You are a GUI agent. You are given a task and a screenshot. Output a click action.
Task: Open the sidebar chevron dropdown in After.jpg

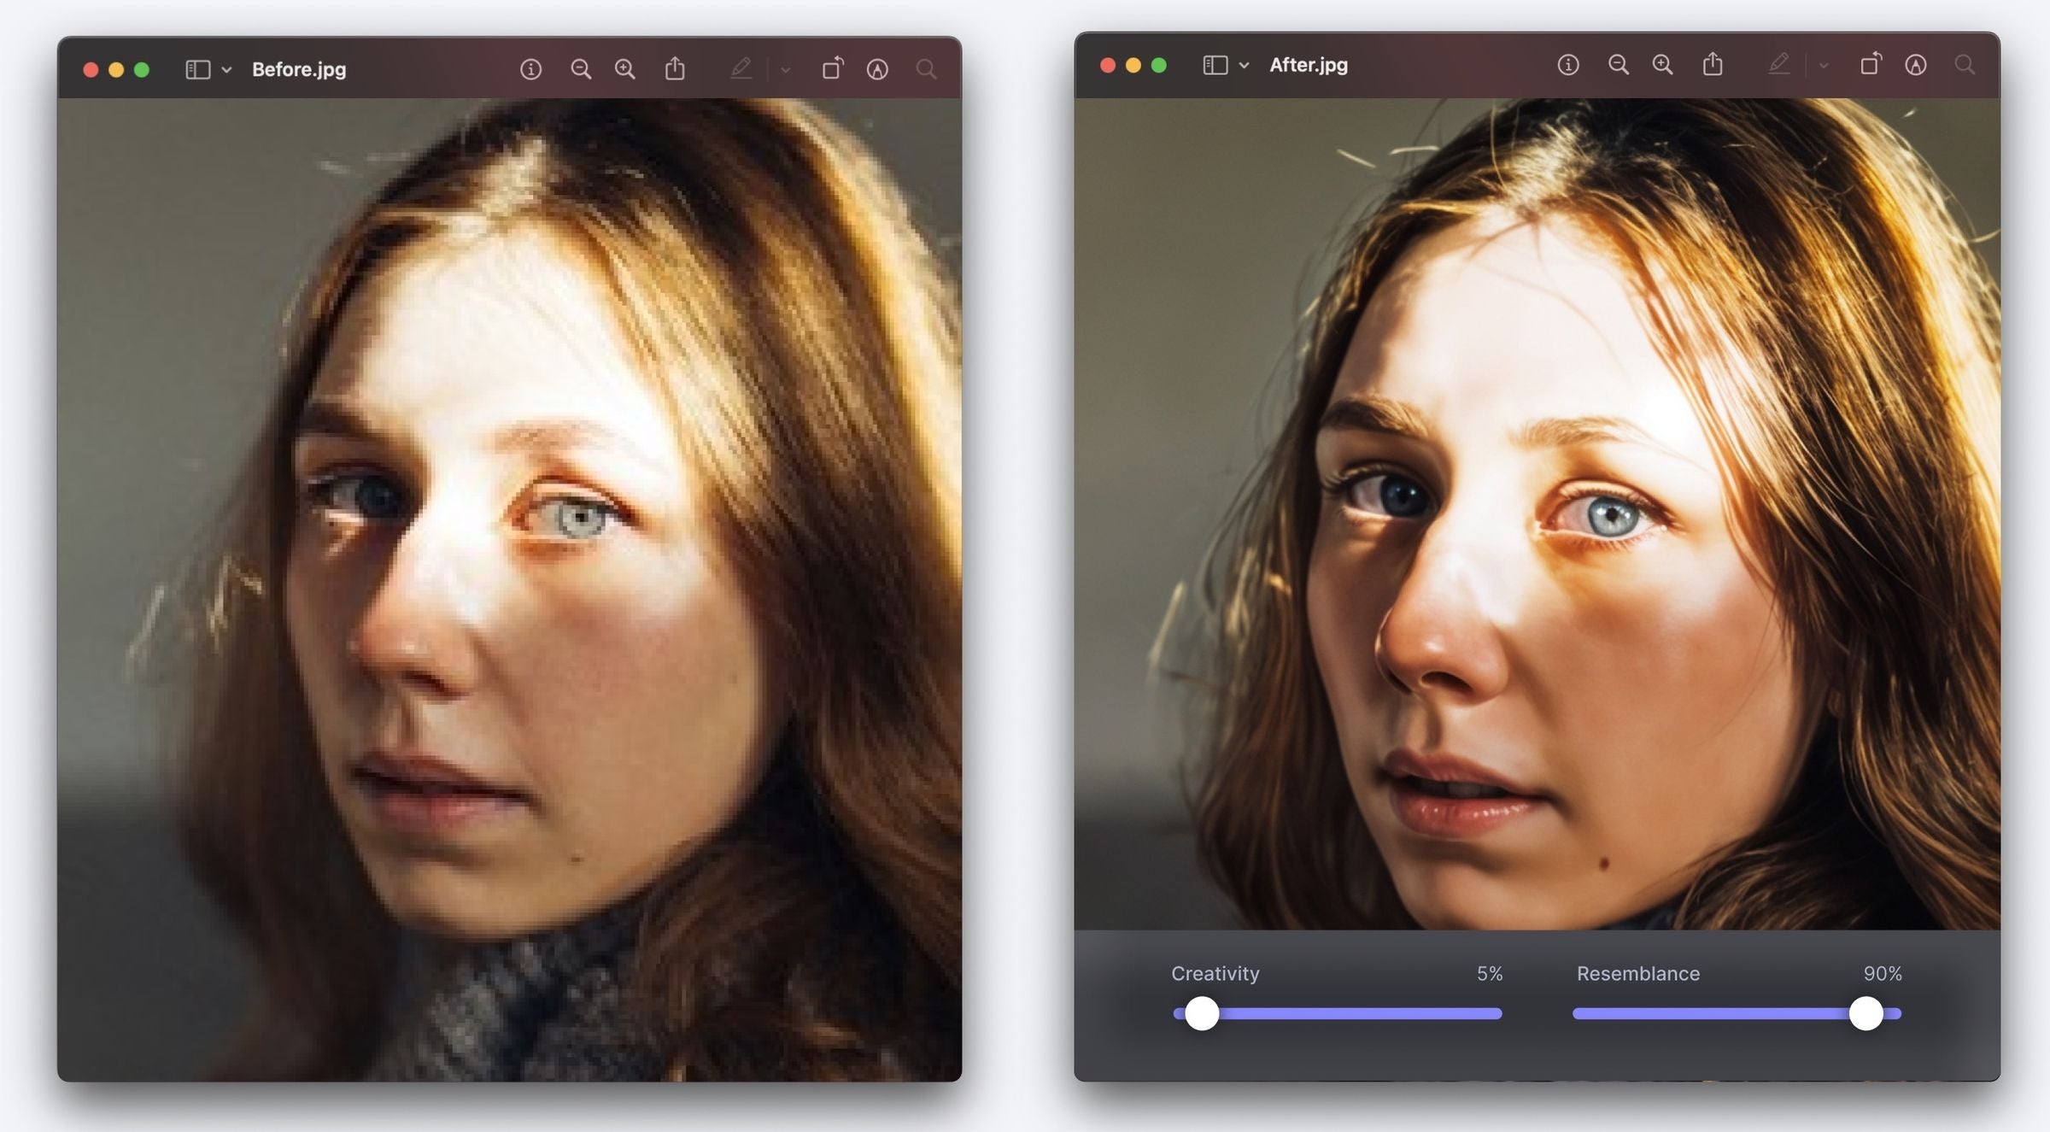[1244, 64]
